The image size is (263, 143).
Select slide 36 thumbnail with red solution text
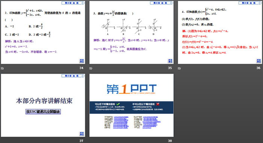[x=220, y=33]
